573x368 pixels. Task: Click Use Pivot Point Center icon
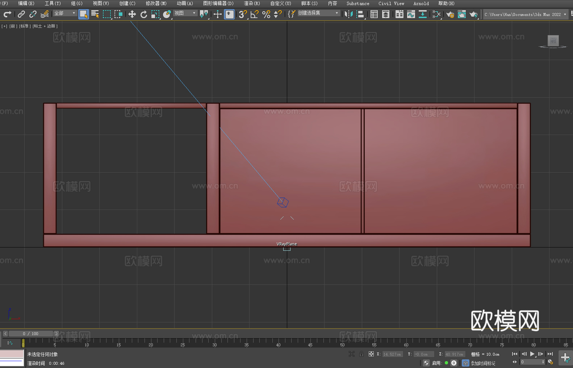[204, 14]
